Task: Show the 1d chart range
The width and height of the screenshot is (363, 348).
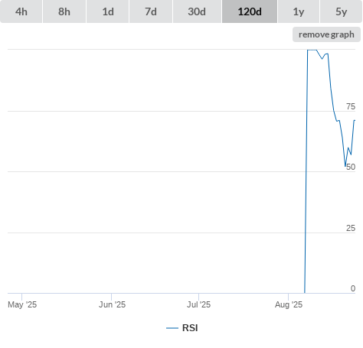Action: 108,11
